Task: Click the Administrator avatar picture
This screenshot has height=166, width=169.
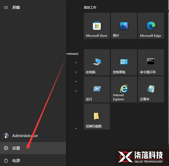Action: [x=6, y=136]
